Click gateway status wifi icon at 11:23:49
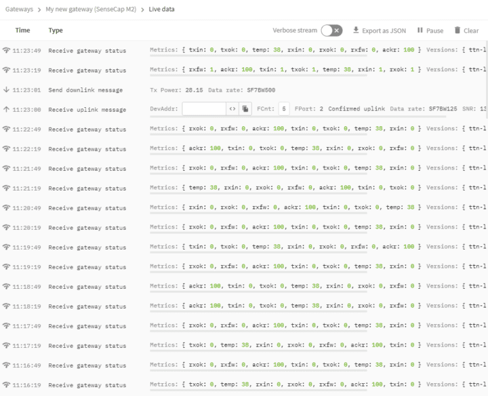 pos(6,50)
